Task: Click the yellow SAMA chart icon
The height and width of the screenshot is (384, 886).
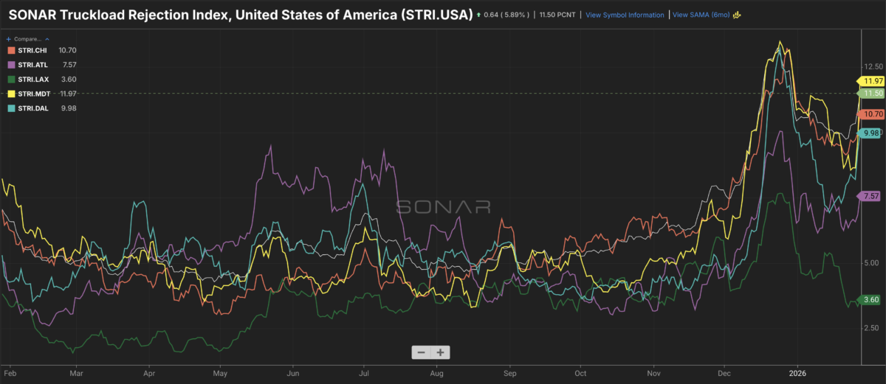Action: [736, 15]
